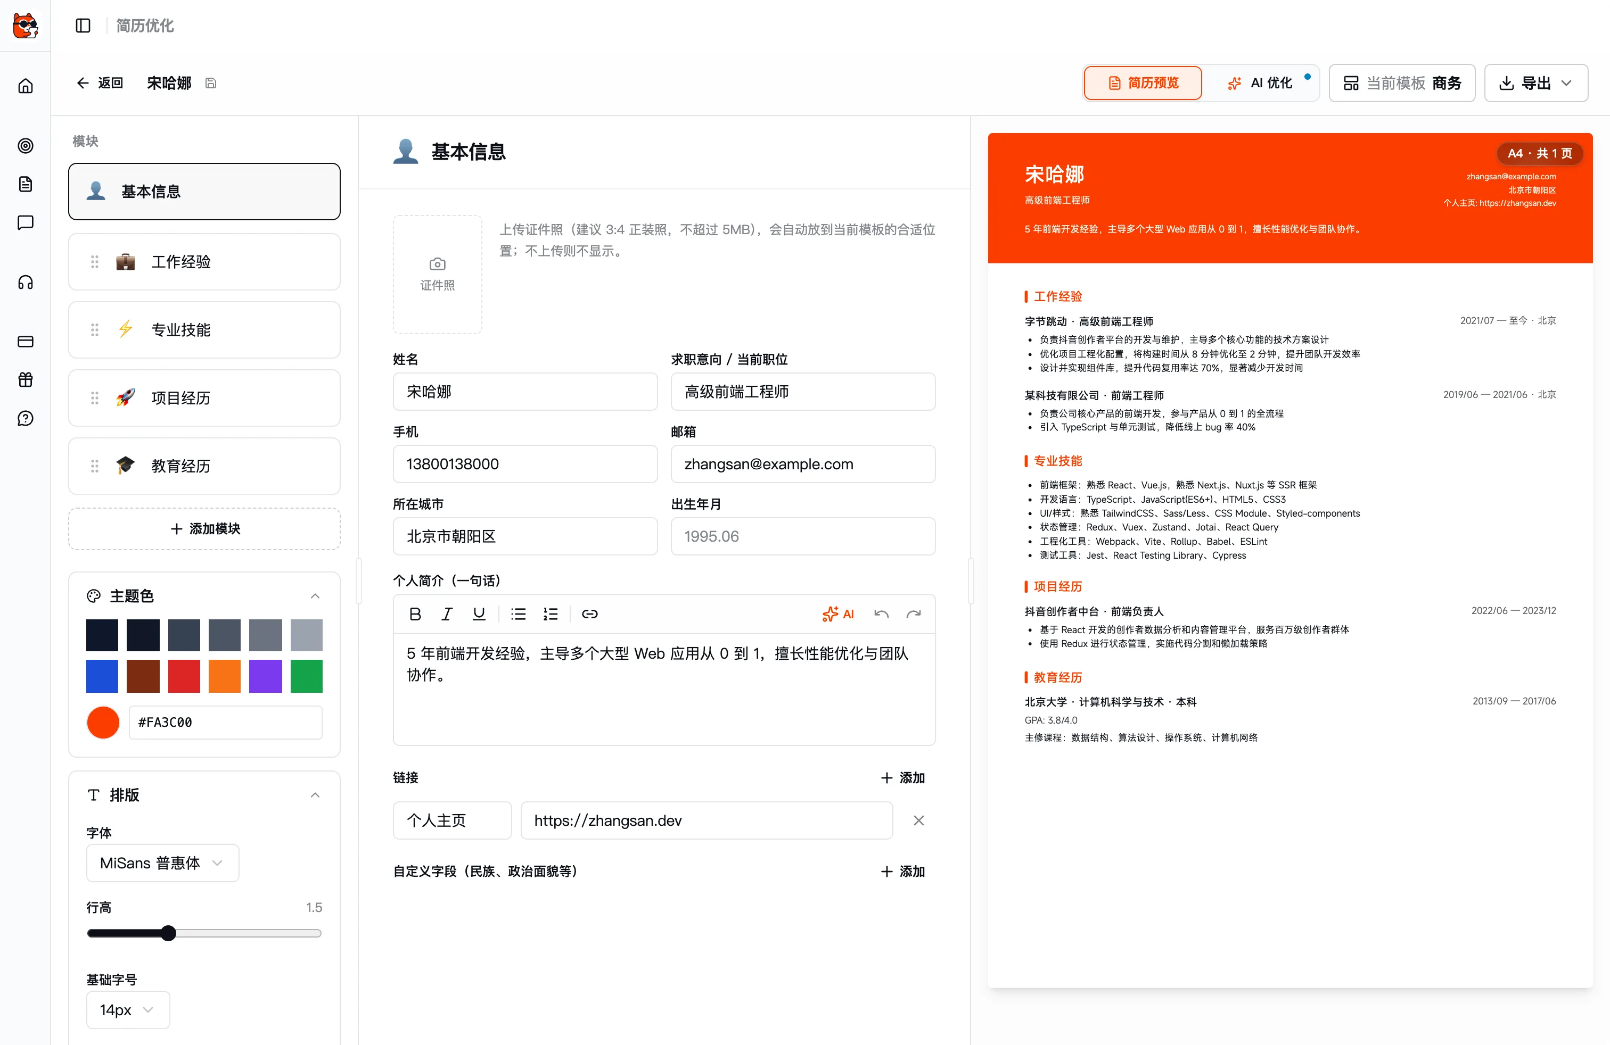Click 添加模块 button
This screenshot has width=1610, height=1045.
tap(204, 528)
